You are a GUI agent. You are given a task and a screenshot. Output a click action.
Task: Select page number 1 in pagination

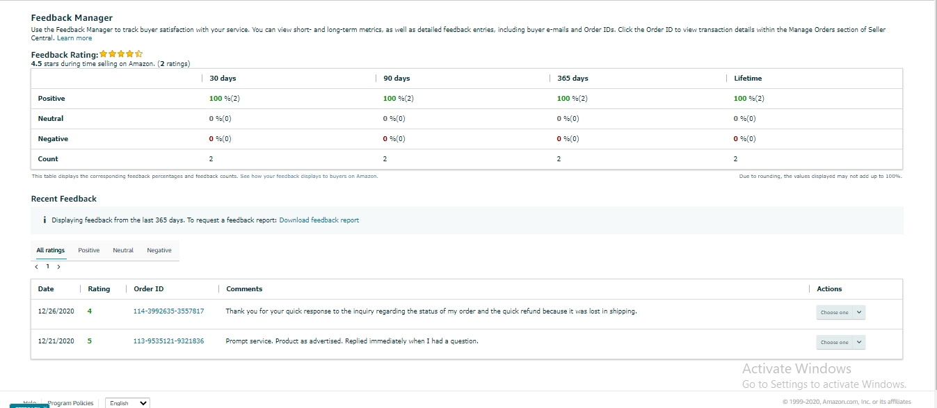[x=48, y=266]
